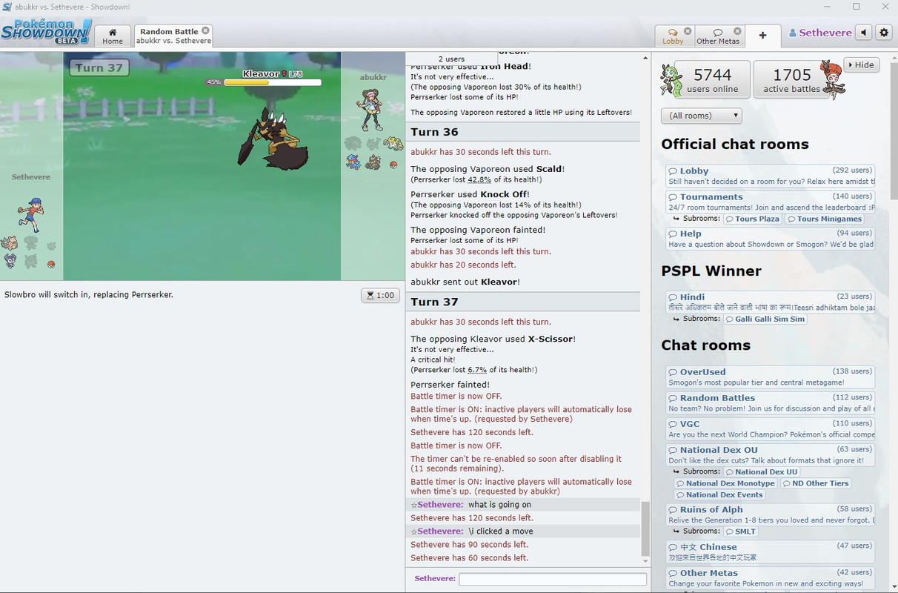The width and height of the screenshot is (898, 593).
Task: Click the Turn 37 badge on the battlefield
Action: click(x=99, y=67)
